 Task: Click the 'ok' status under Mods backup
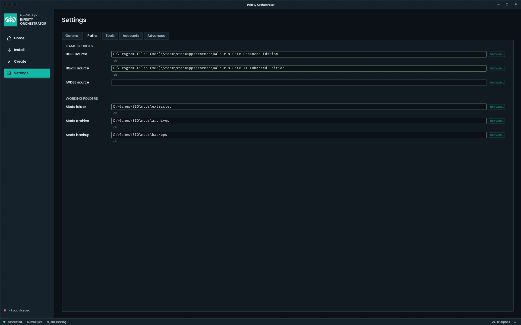click(x=115, y=141)
